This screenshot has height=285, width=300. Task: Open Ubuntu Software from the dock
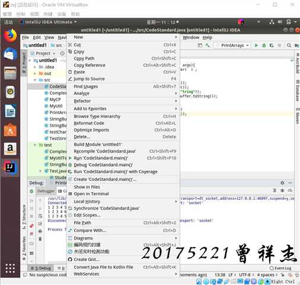click(10, 130)
